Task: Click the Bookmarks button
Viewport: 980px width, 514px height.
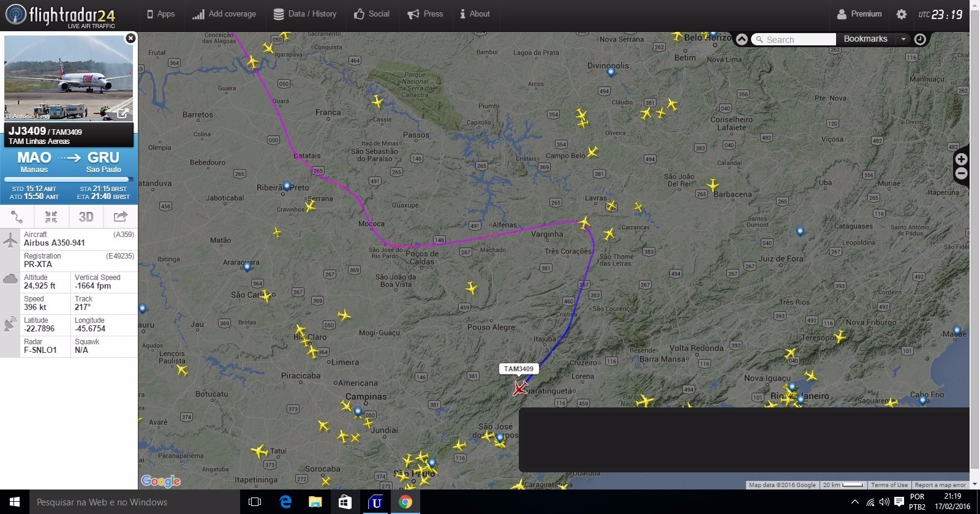Action: coord(865,39)
